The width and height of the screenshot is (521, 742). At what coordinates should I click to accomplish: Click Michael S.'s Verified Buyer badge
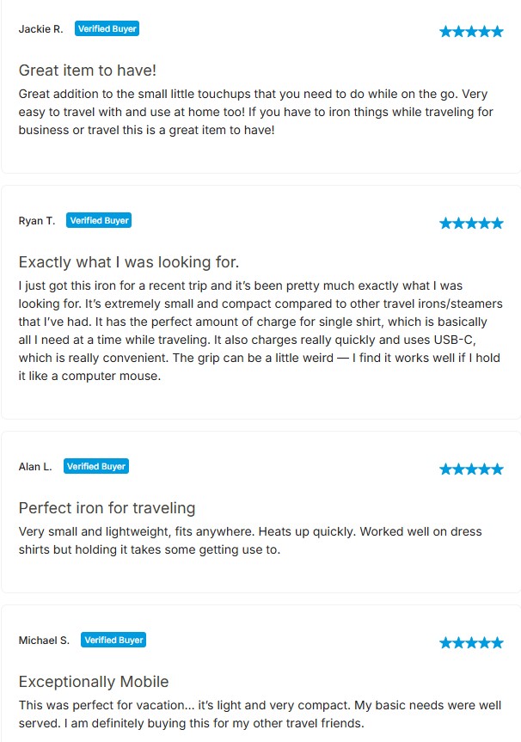[113, 641]
